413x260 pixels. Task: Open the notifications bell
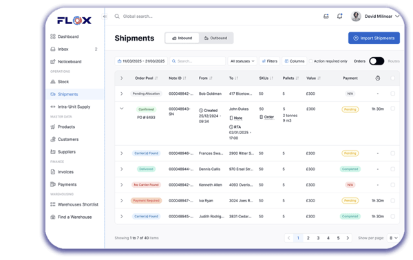[x=340, y=17]
